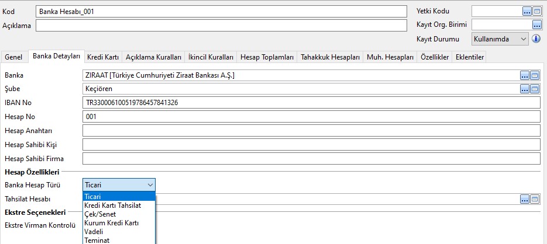547x244 pixels.
Task: Click Hesap No field with 001
Action: pos(311,117)
